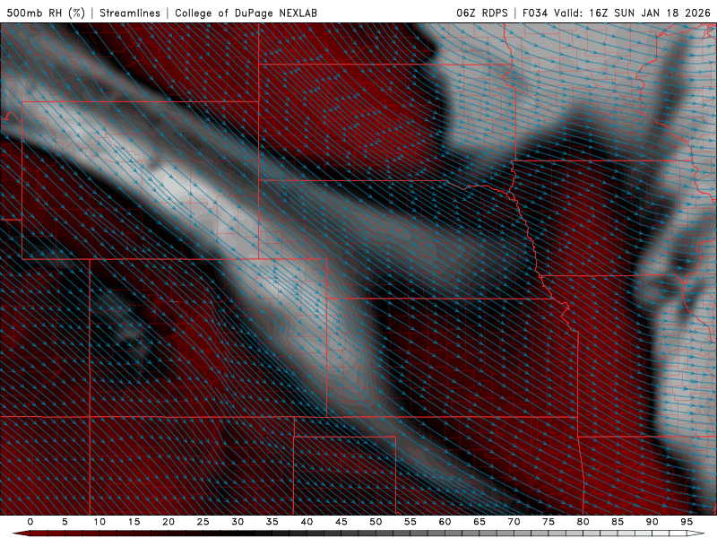Select the "15" colorbar value
This screenshot has height=538, width=717.
(134, 522)
